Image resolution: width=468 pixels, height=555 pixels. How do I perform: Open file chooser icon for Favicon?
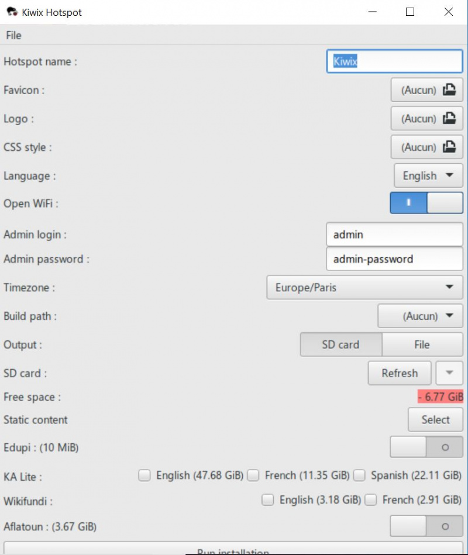pos(449,90)
